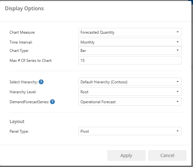Image resolution: width=193 pixels, height=167 pixels.
Task: Click the Chart Measure label text
Action: click(22, 32)
